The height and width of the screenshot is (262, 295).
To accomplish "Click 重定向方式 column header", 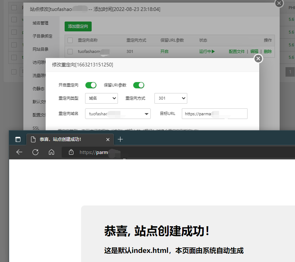I will (136, 40).
